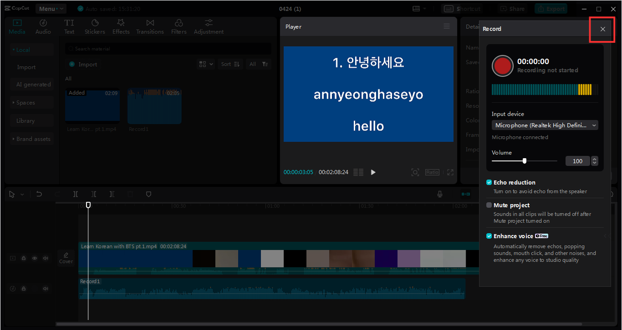Select Import in the left sidebar
The width and height of the screenshot is (622, 330).
26,67
